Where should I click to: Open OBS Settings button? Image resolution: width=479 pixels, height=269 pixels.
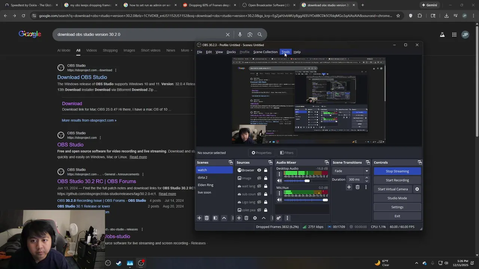point(397,207)
